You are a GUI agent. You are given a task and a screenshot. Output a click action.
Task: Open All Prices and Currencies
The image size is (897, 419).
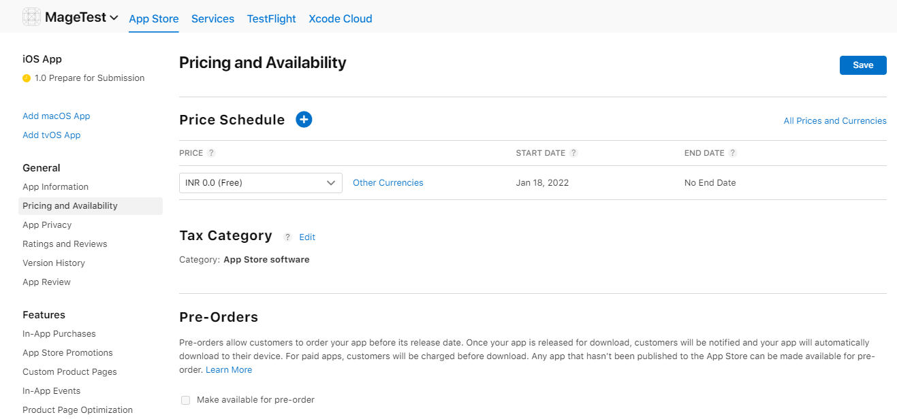[834, 120]
